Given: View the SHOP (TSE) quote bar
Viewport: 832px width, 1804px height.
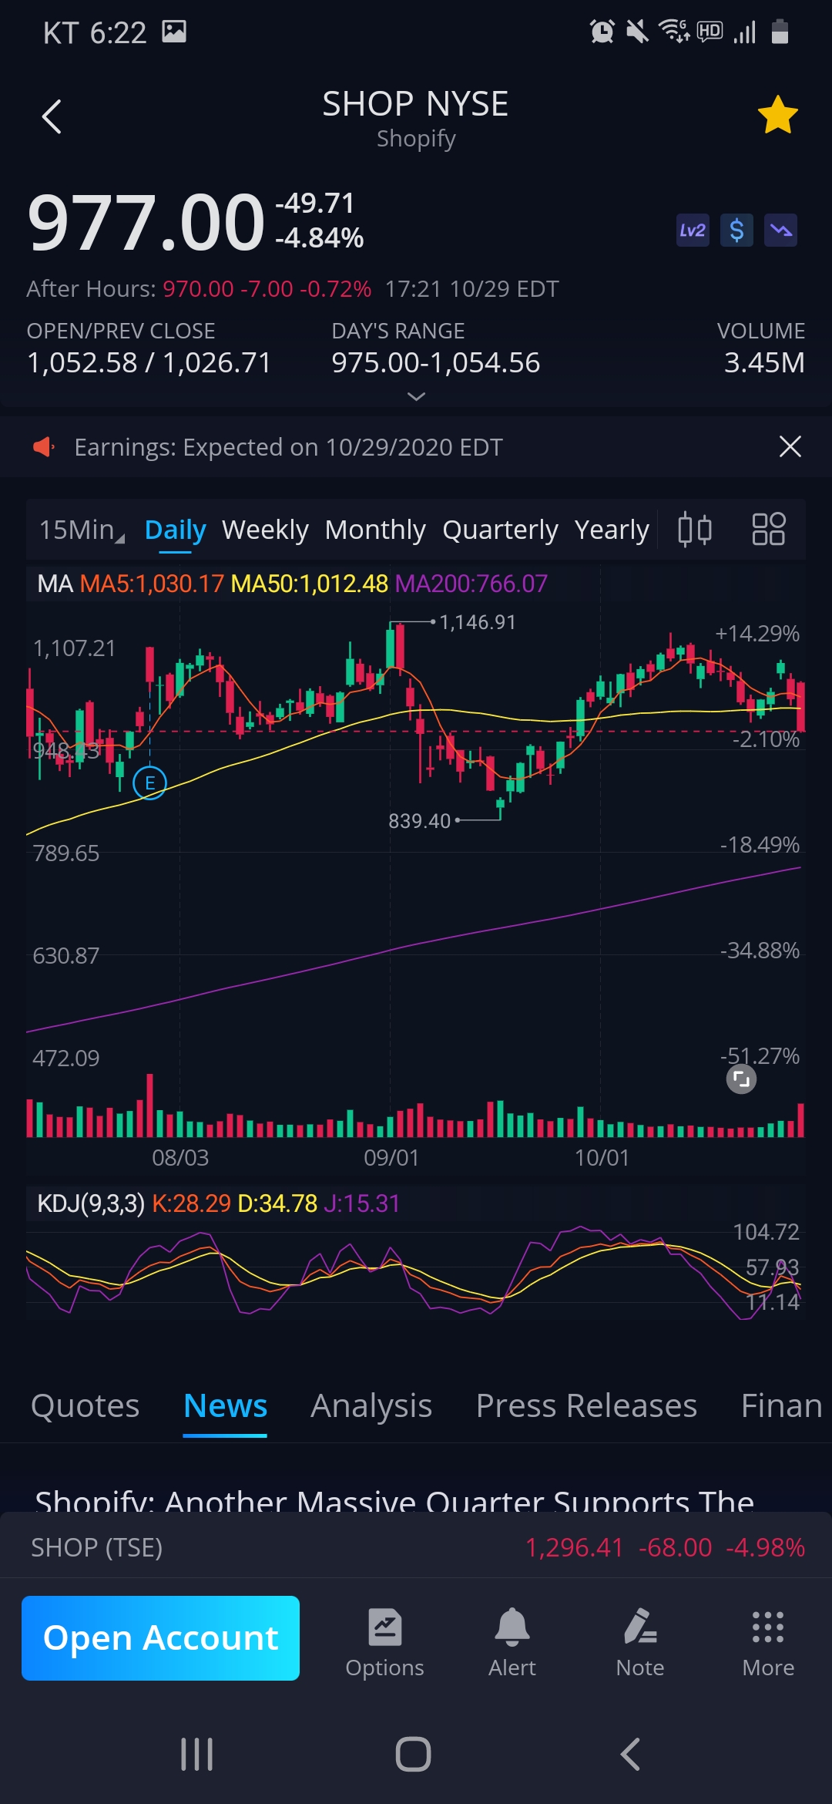Looking at the screenshot, I should (x=416, y=1547).
